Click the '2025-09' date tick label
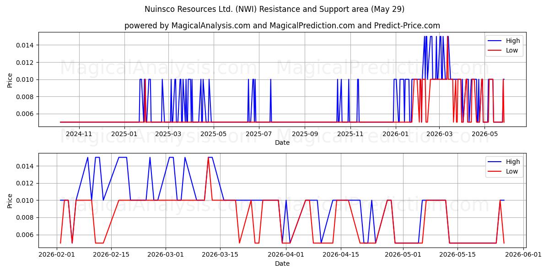The height and width of the screenshot is (274, 549). click(305, 134)
